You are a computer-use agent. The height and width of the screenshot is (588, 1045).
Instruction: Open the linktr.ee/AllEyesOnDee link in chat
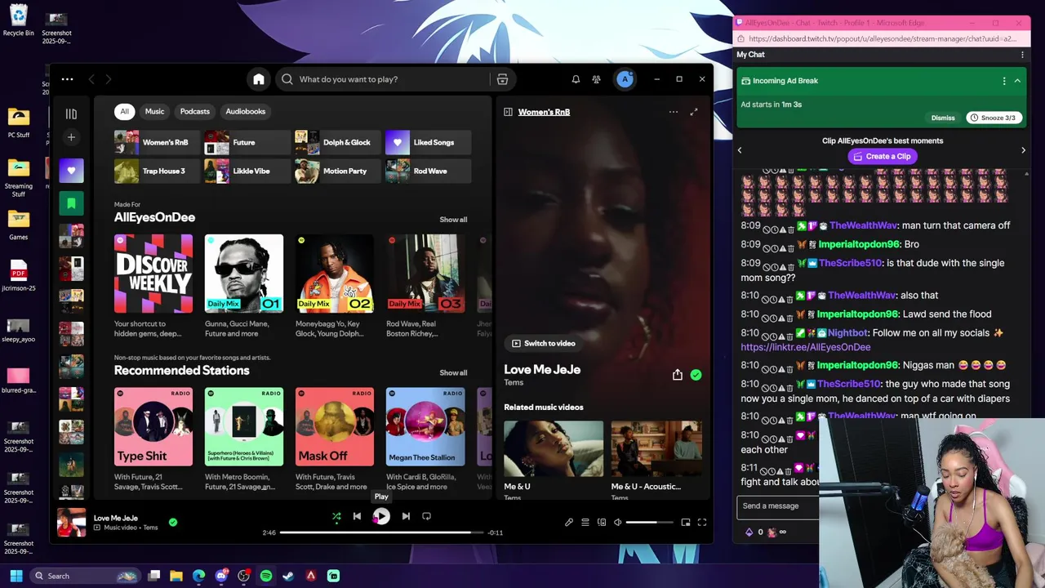pos(806,347)
